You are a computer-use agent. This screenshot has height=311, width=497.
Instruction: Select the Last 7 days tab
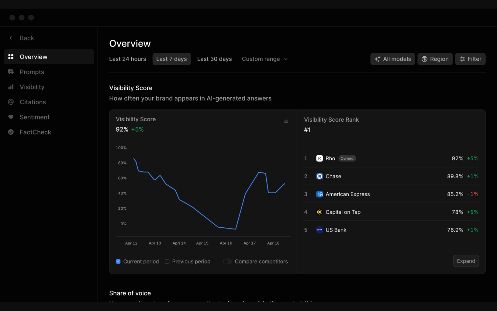(x=172, y=59)
